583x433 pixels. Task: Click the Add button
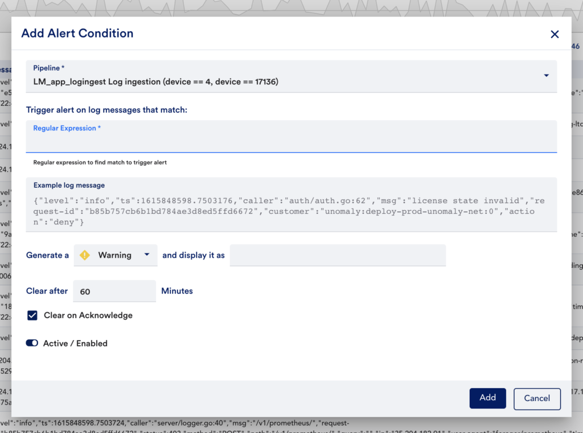coord(487,398)
